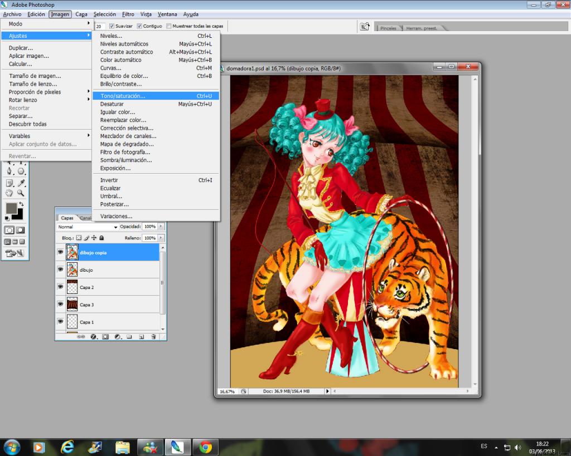571x456 pixels.
Task: Create a new layer icon
Action: point(141,337)
